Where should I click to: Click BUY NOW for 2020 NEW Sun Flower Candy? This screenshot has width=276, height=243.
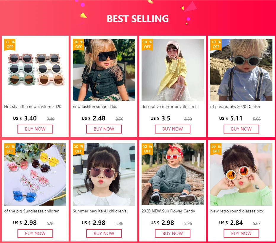172,234
